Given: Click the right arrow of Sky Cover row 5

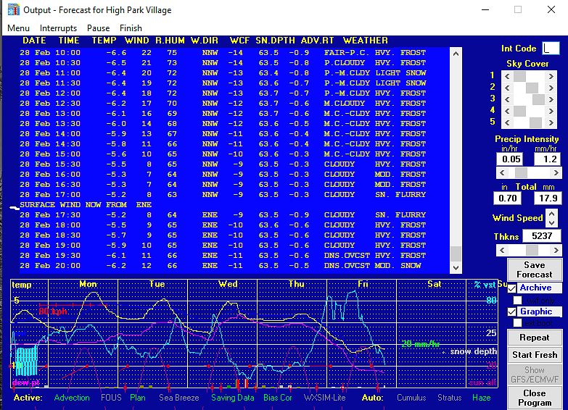Looking at the screenshot, I should 551,122.
